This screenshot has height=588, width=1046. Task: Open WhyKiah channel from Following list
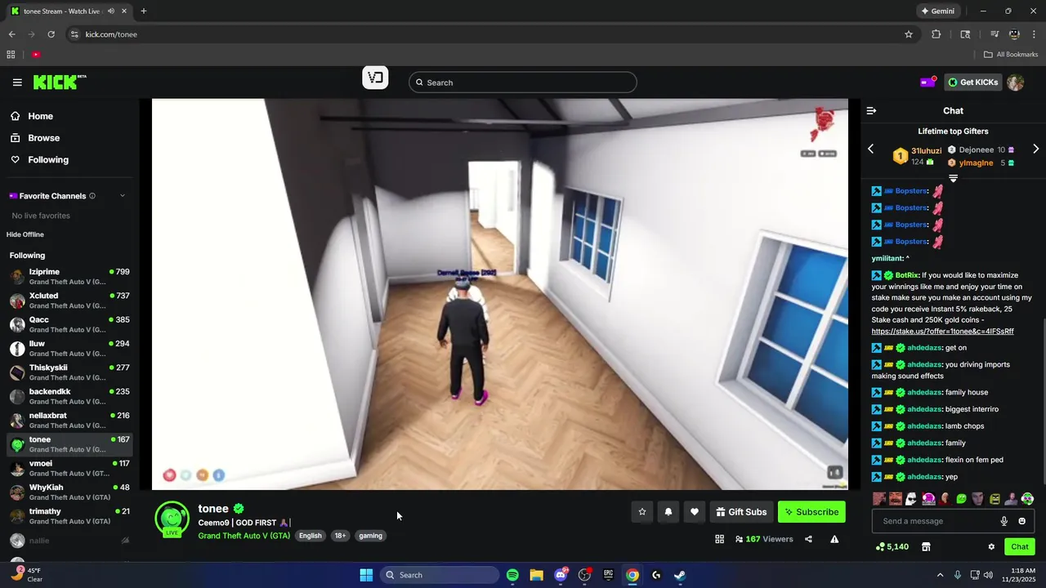(x=69, y=492)
